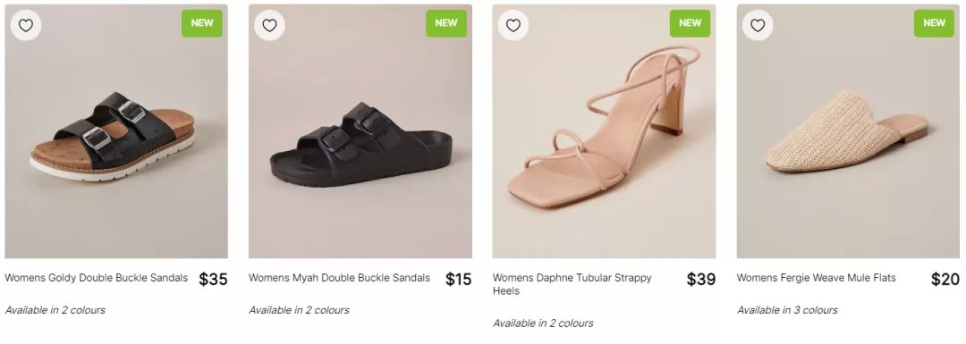Click Available in 3 colours under Fergie flats
The image size is (966, 344).
787,310
